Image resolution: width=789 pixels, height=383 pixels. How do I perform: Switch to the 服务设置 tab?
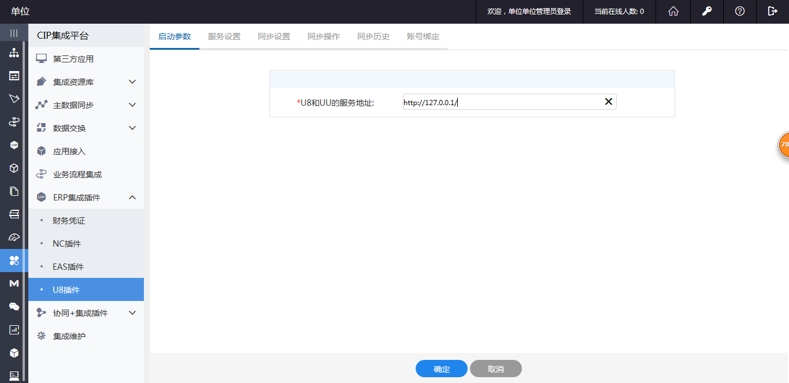coord(224,36)
